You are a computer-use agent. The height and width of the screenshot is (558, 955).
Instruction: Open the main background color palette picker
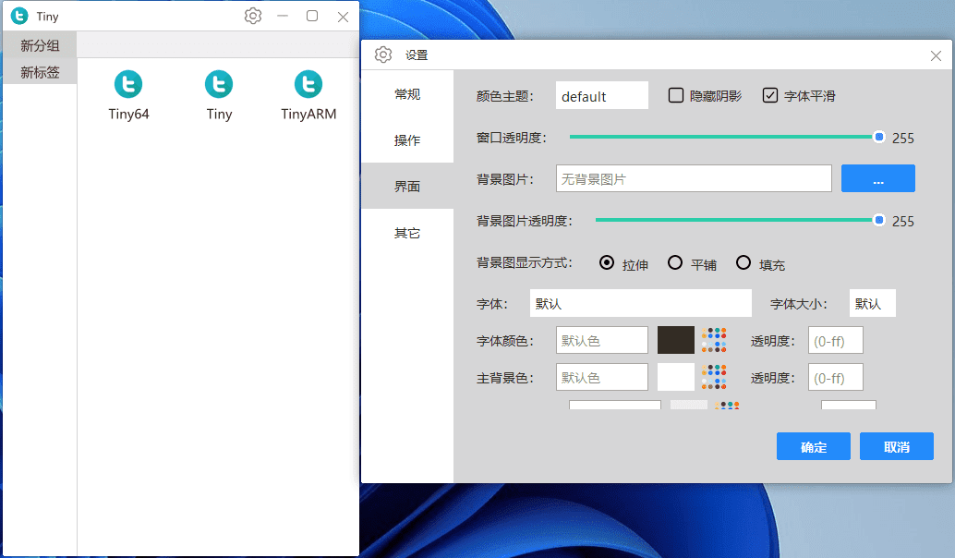(715, 377)
